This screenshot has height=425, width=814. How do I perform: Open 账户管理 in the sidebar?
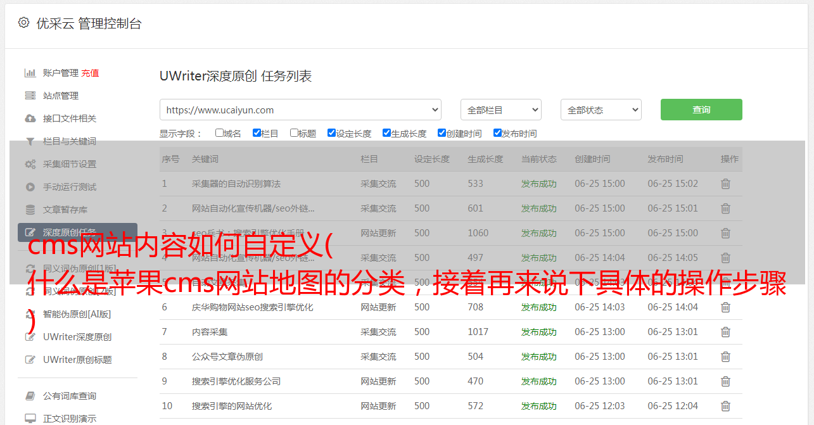tap(61, 73)
